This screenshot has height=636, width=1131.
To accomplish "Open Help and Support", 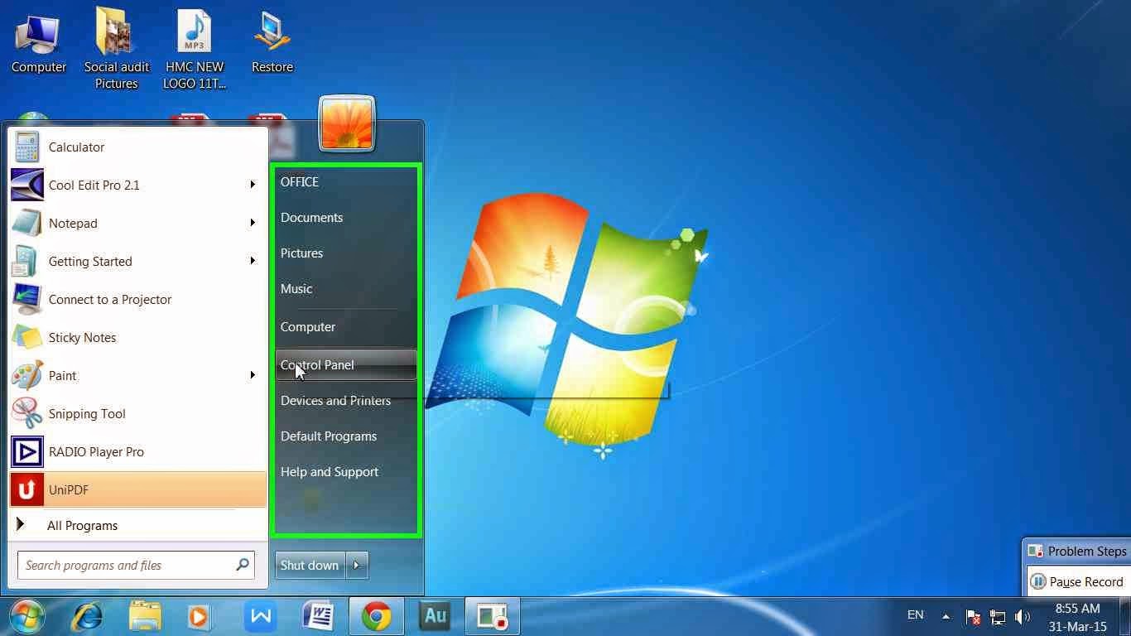I will [x=346, y=472].
